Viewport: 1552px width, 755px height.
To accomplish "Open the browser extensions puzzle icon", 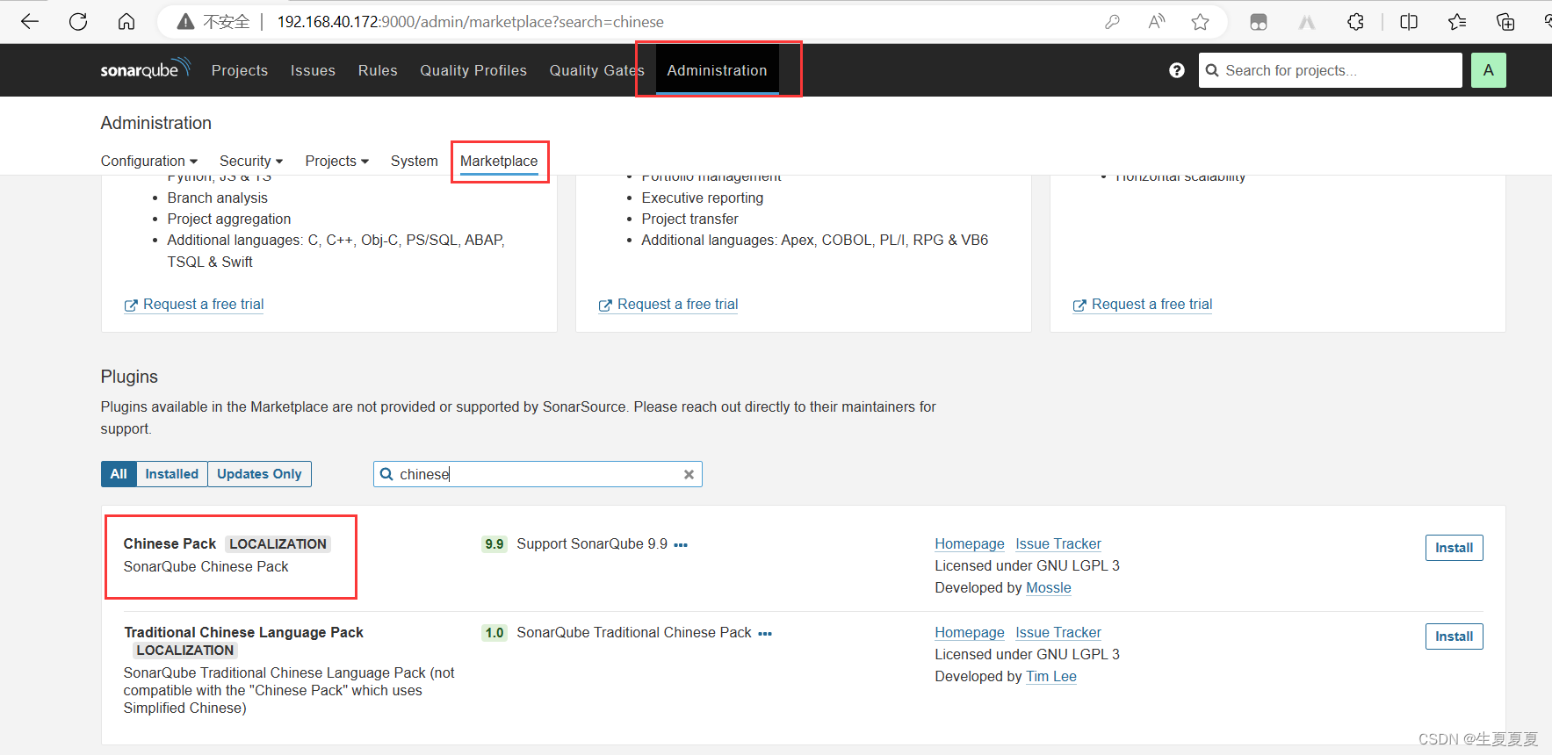I will click(1356, 22).
